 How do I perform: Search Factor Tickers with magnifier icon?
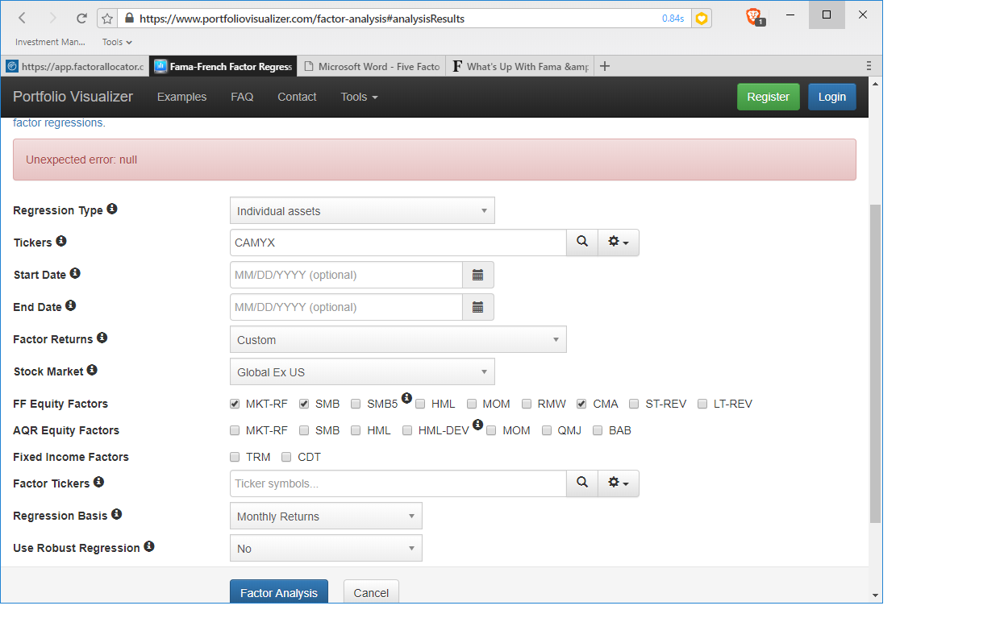[582, 483]
